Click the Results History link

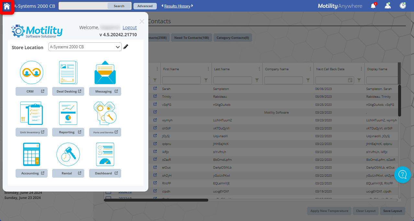(177, 6)
